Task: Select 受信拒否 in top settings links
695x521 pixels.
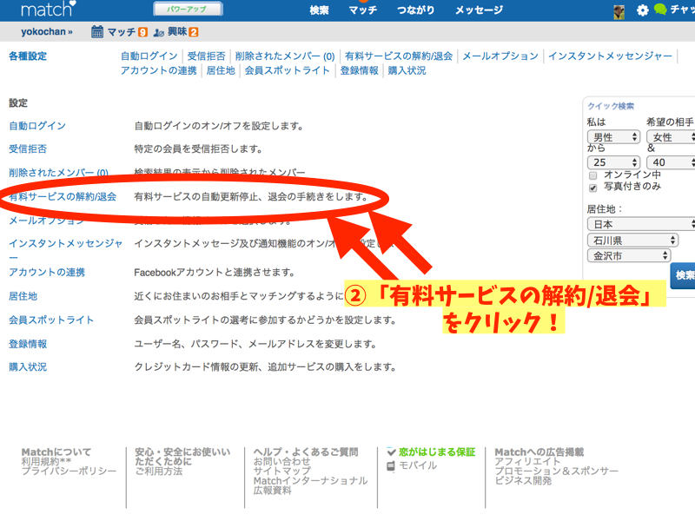Action: click(206, 56)
